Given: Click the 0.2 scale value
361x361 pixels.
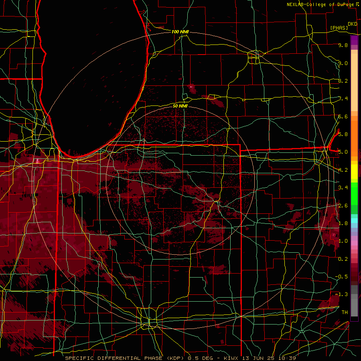Looking at the screenshot, I should point(343,259).
